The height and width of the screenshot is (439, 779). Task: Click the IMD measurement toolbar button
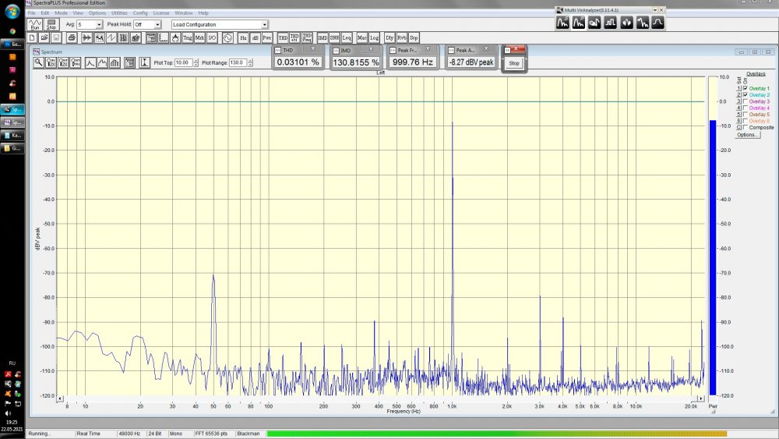[x=323, y=37]
